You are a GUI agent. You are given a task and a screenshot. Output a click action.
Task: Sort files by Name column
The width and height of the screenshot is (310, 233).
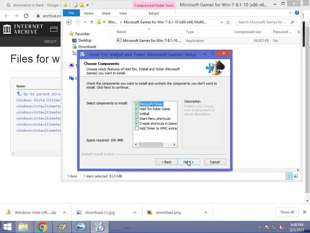tap(121, 32)
